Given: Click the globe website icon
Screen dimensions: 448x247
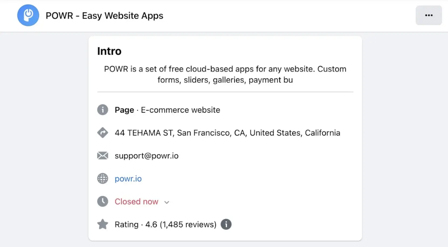Looking at the screenshot, I should [x=103, y=179].
